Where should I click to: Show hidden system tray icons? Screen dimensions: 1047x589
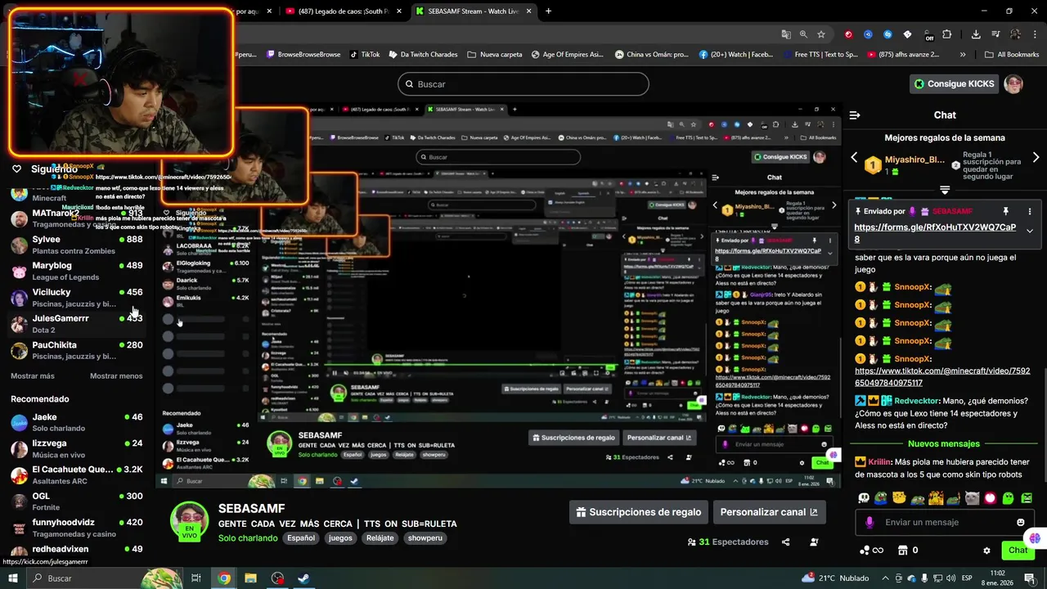click(x=886, y=578)
